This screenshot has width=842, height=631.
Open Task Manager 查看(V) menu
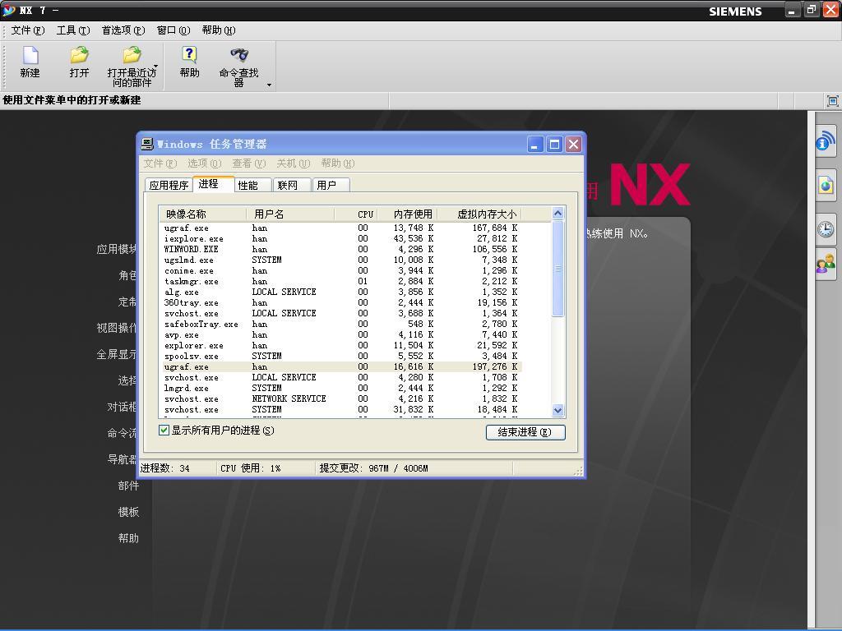tap(248, 164)
